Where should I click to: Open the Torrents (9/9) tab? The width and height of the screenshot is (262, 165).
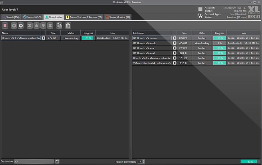pyautogui.click(x=34, y=17)
